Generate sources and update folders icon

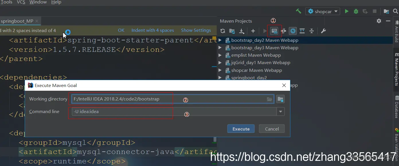pos(232,31)
